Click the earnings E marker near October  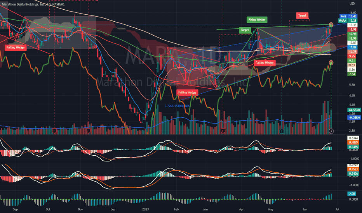(x=54, y=131)
